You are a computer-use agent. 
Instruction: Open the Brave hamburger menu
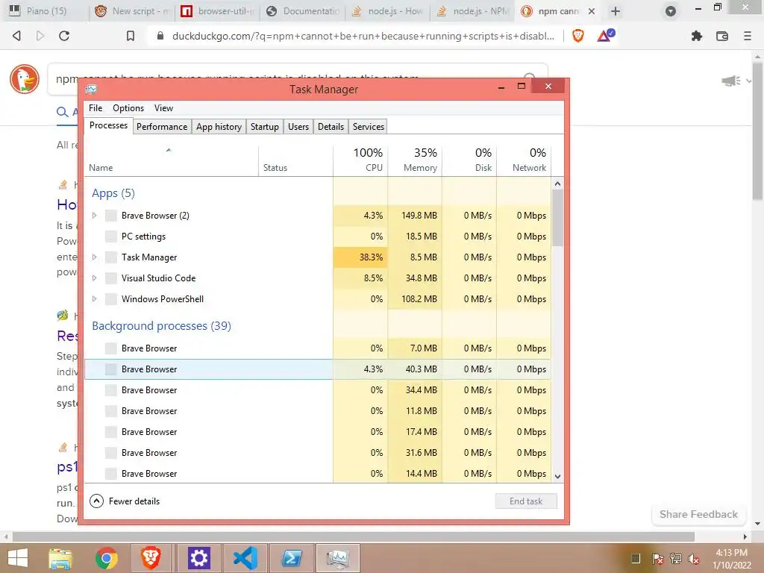click(748, 36)
